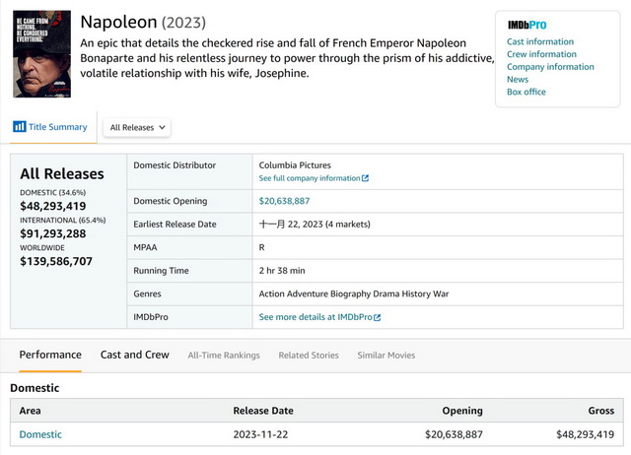Switch to the Title Summary tab
Viewport: 631px width, 455px height.
pyautogui.click(x=57, y=127)
